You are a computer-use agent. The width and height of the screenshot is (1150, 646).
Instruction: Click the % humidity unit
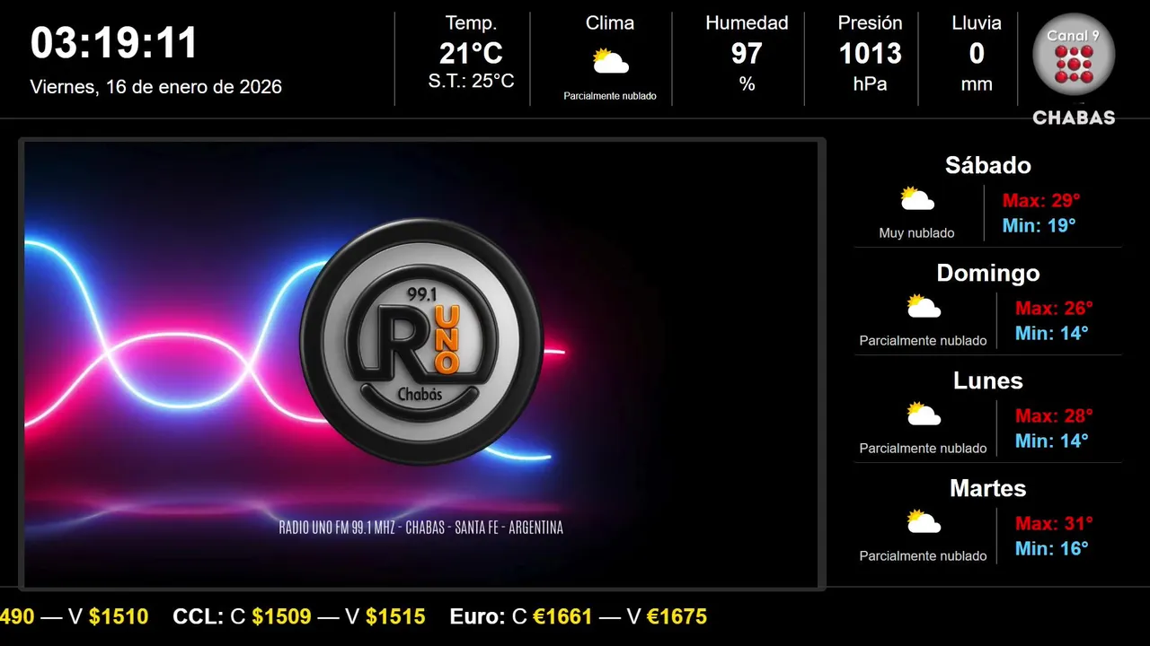point(747,84)
